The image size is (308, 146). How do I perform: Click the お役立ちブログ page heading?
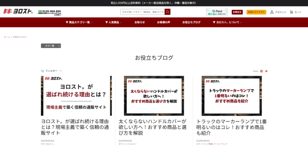coord(154,58)
